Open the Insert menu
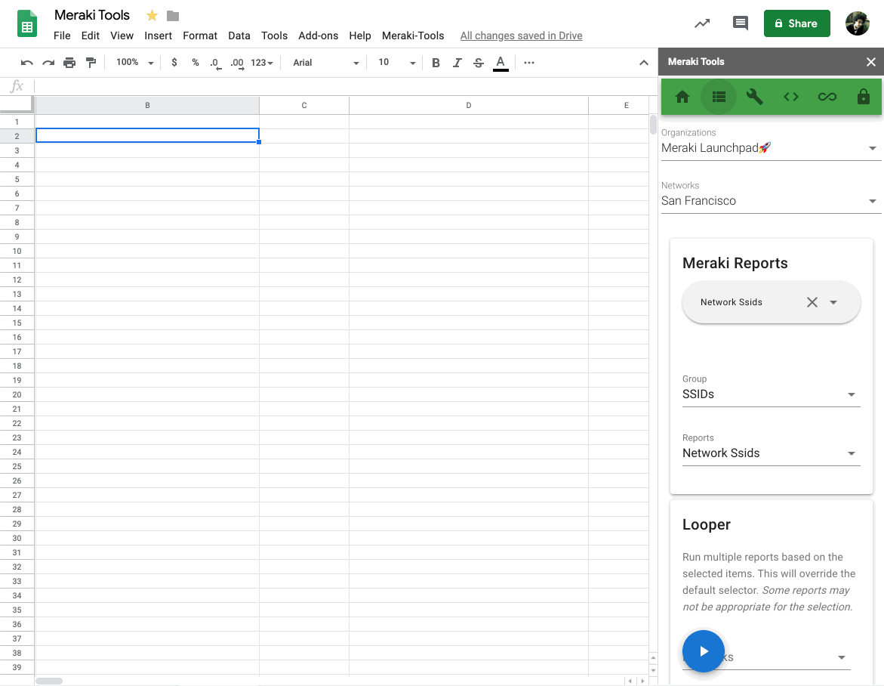Viewport: 884px width, 686px height. point(158,36)
